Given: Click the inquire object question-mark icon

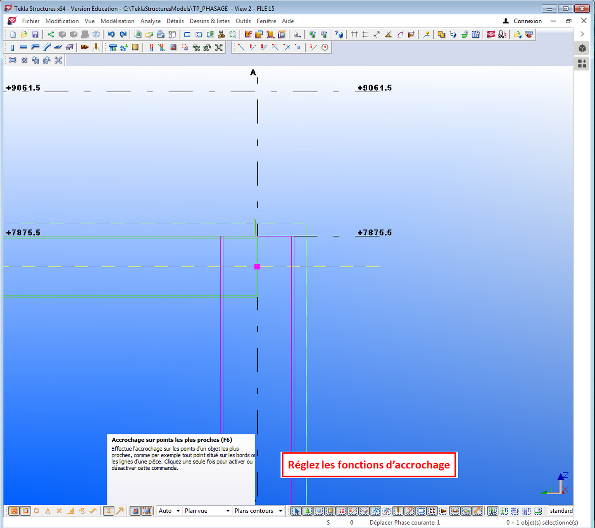Looking at the screenshot, I should (339, 35).
